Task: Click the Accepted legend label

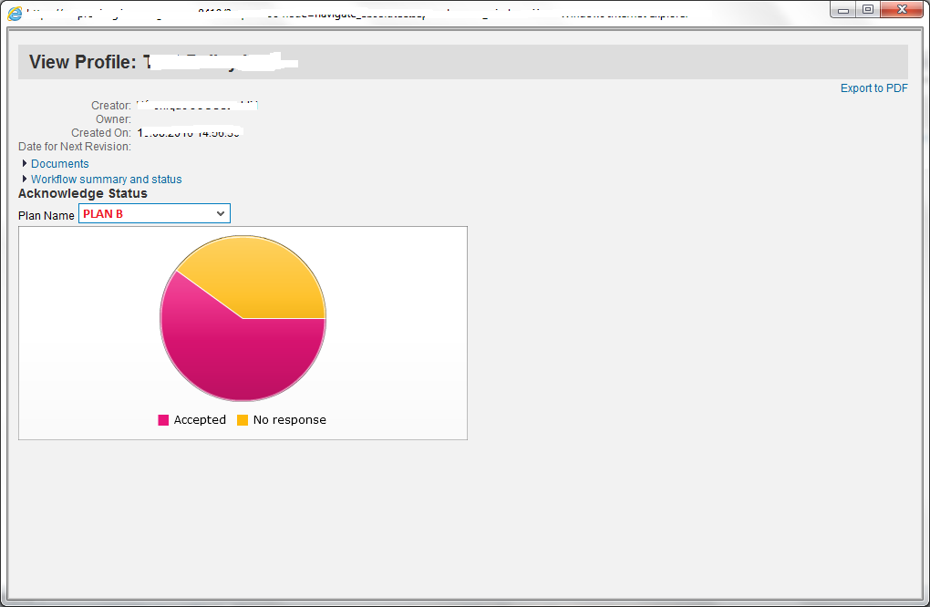Action: pyautogui.click(x=200, y=419)
